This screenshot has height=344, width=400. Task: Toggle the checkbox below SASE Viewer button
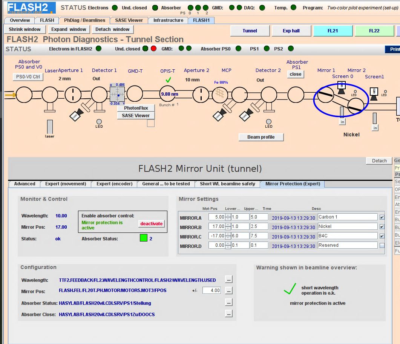[151, 123]
